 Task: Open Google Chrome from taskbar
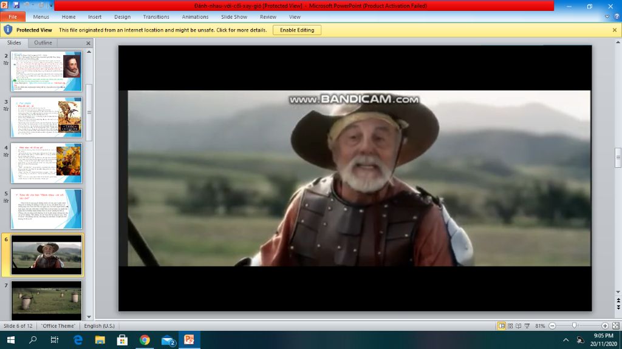point(145,340)
